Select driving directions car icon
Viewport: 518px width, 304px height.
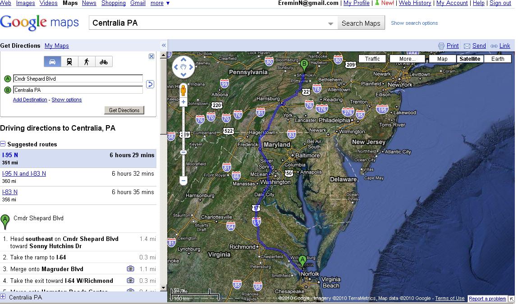52,62
